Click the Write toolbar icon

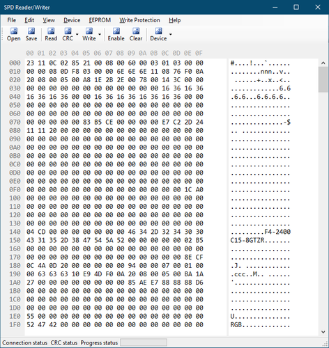click(x=89, y=34)
